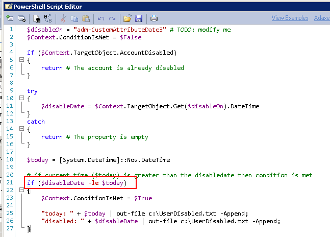Click line number 1 in the gutter
This screenshot has width=330, height=237.
tap(11, 29)
